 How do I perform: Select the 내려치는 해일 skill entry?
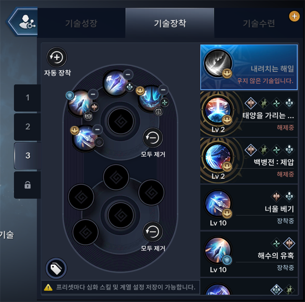(x=249, y=67)
